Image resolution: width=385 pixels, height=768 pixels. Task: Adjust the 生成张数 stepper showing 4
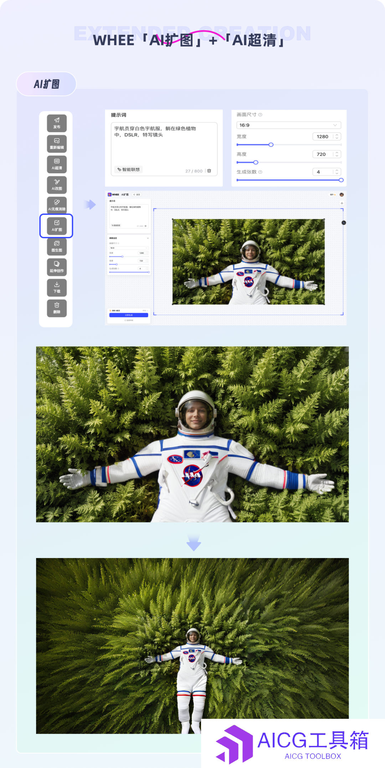[337, 172]
